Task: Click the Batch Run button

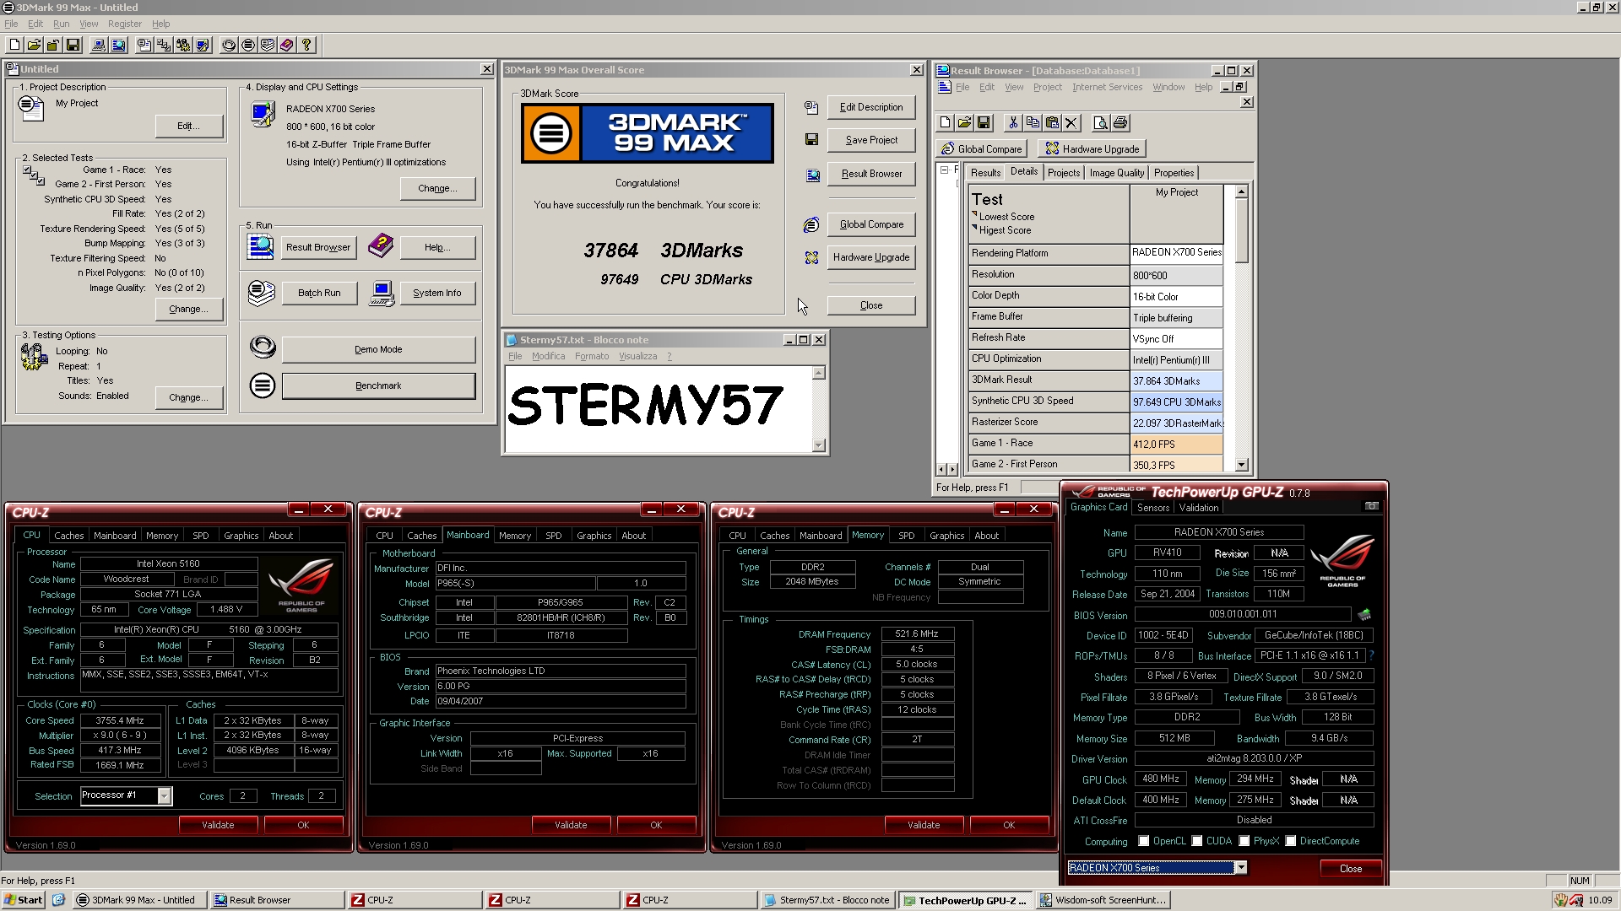Action: click(x=319, y=293)
